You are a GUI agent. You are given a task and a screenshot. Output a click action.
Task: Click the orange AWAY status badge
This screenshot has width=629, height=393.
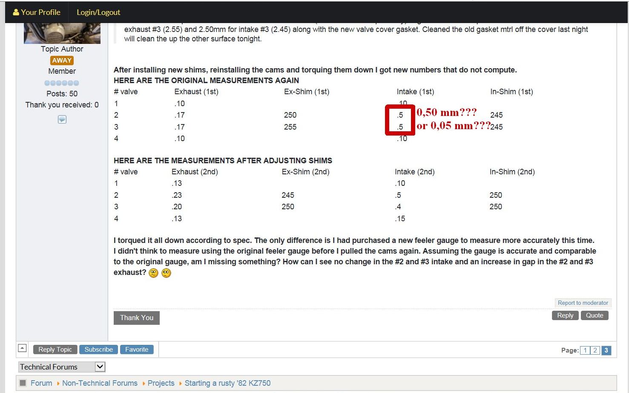(62, 61)
